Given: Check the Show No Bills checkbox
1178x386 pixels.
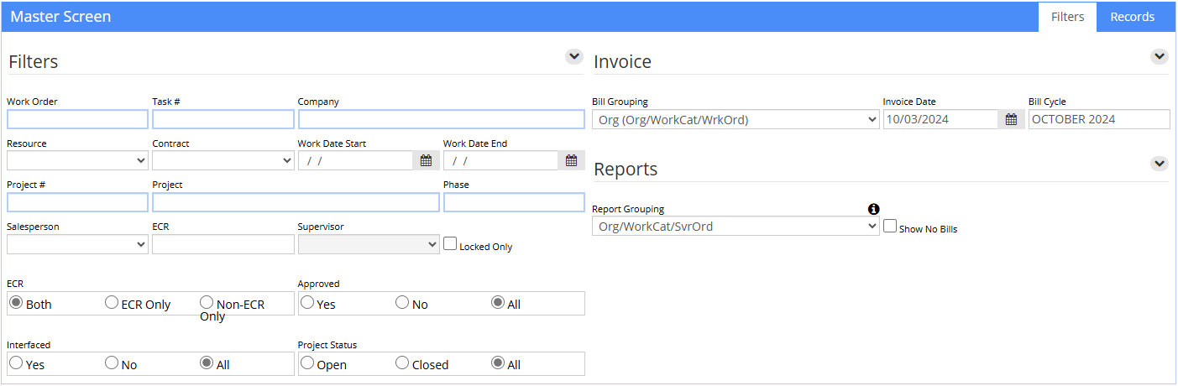Looking at the screenshot, I should pyautogui.click(x=890, y=226).
